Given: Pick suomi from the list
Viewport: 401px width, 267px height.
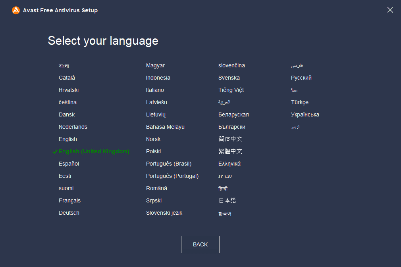Looking at the screenshot, I should tap(66, 188).
